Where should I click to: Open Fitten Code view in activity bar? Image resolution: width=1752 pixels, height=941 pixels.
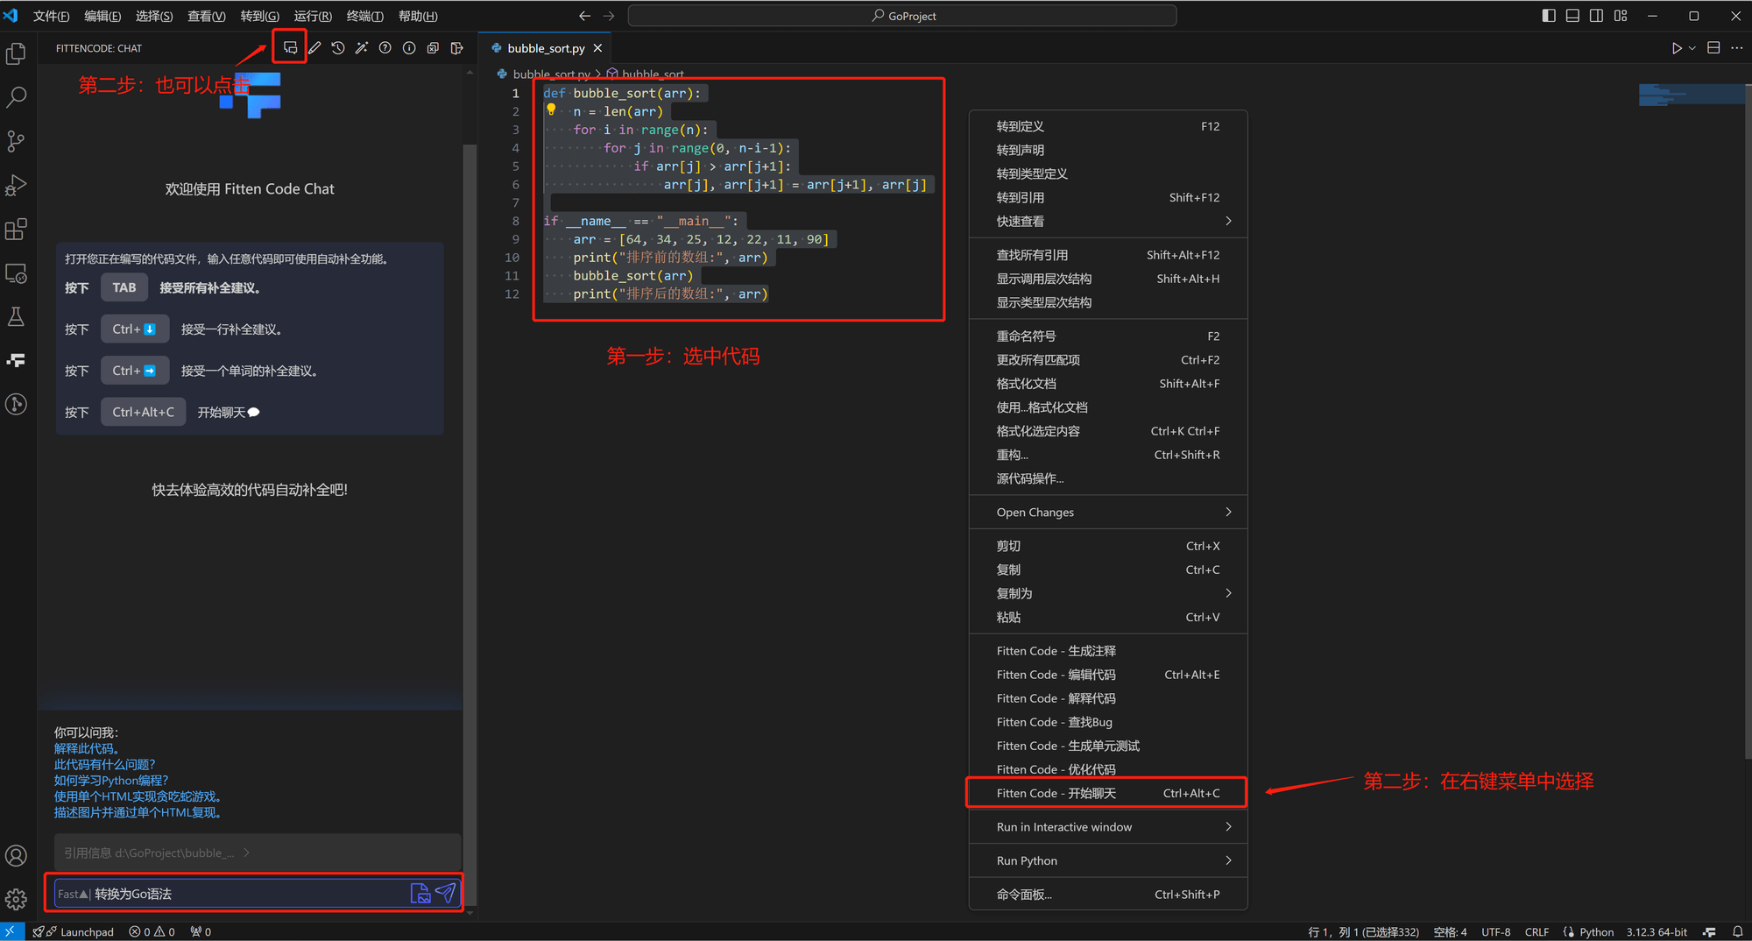16,360
